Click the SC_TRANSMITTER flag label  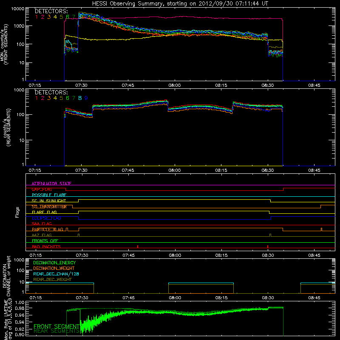click(x=49, y=207)
